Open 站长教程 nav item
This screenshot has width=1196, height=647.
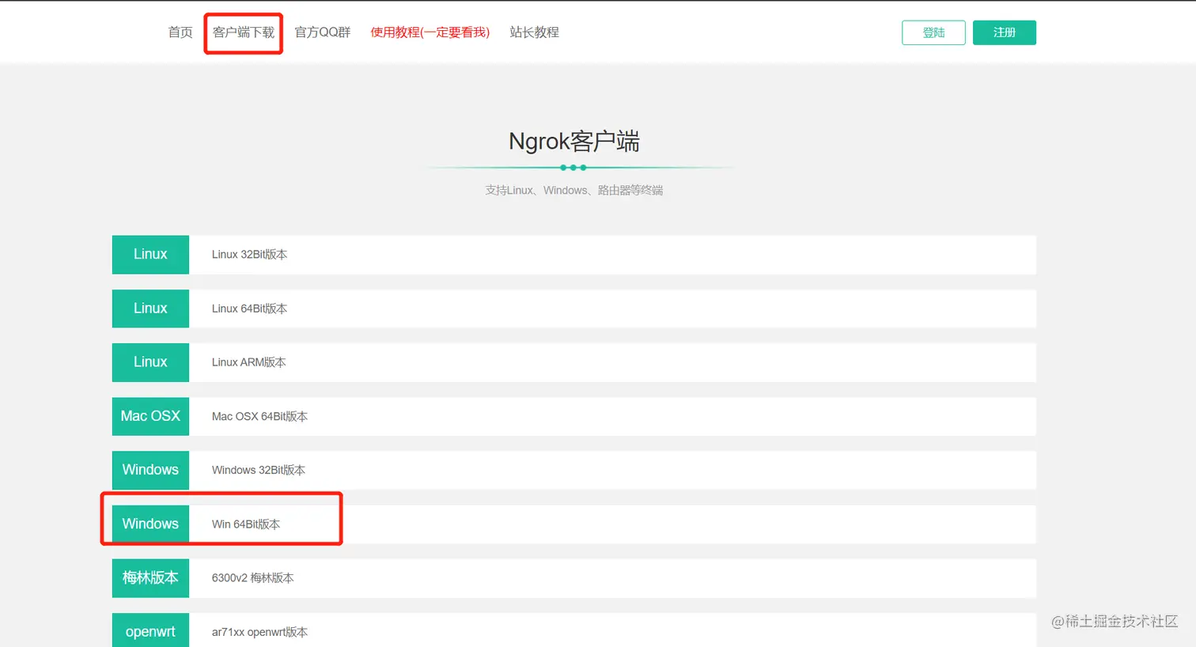(535, 32)
